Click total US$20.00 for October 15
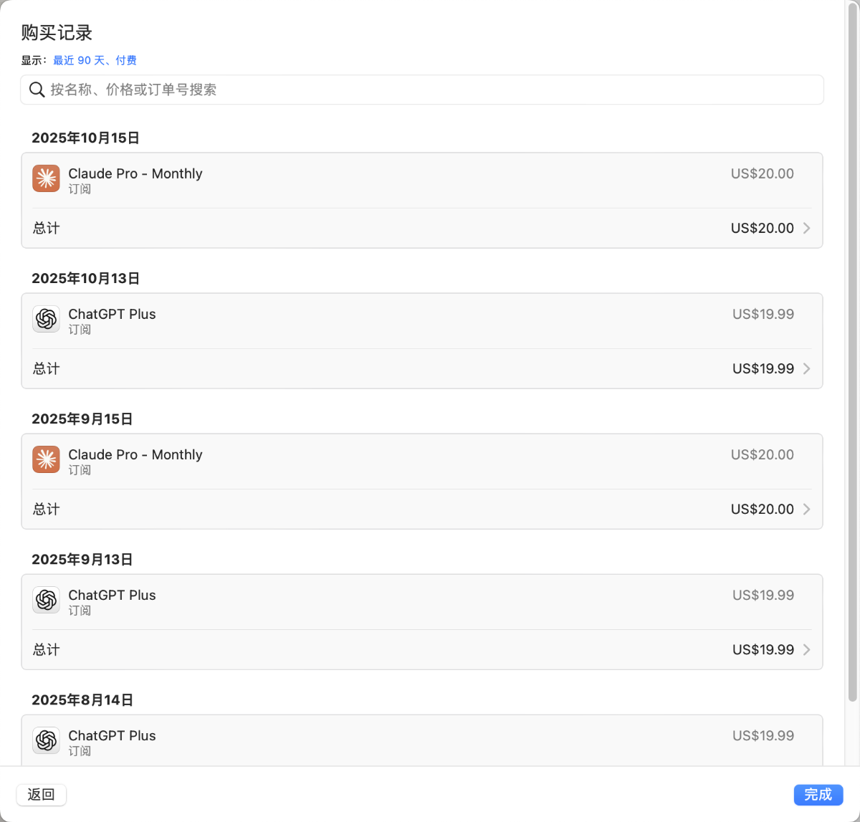The width and height of the screenshot is (860, 822). coord(762,228)
